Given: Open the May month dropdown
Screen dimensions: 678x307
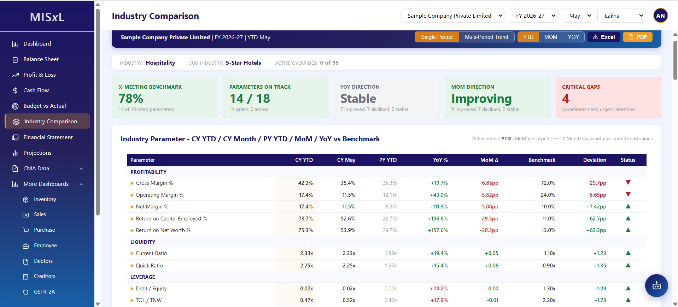Looking at the screenshot, I should click(578, 16).
